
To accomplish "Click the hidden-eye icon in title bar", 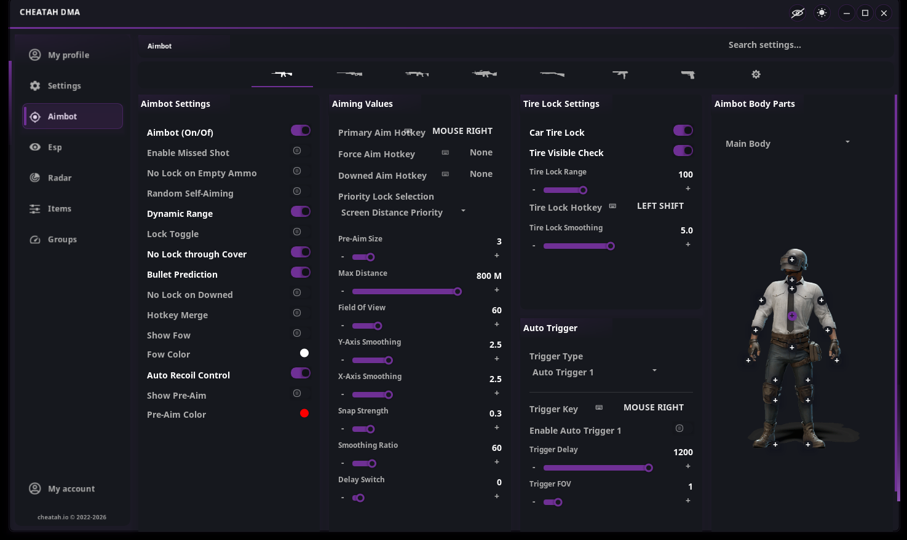I will click(798, 13).
